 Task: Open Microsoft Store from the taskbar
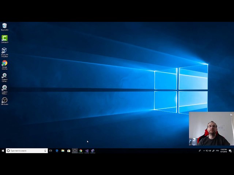[x=69, y=151]
